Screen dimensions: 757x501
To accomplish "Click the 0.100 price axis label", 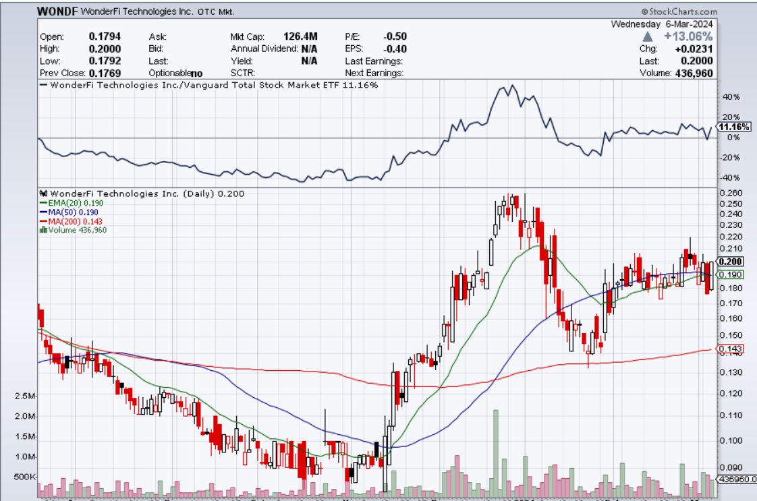I will pyautogui.click(x=731, y=441).
